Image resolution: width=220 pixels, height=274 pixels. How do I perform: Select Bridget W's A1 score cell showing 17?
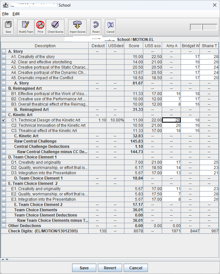point(191,57)
